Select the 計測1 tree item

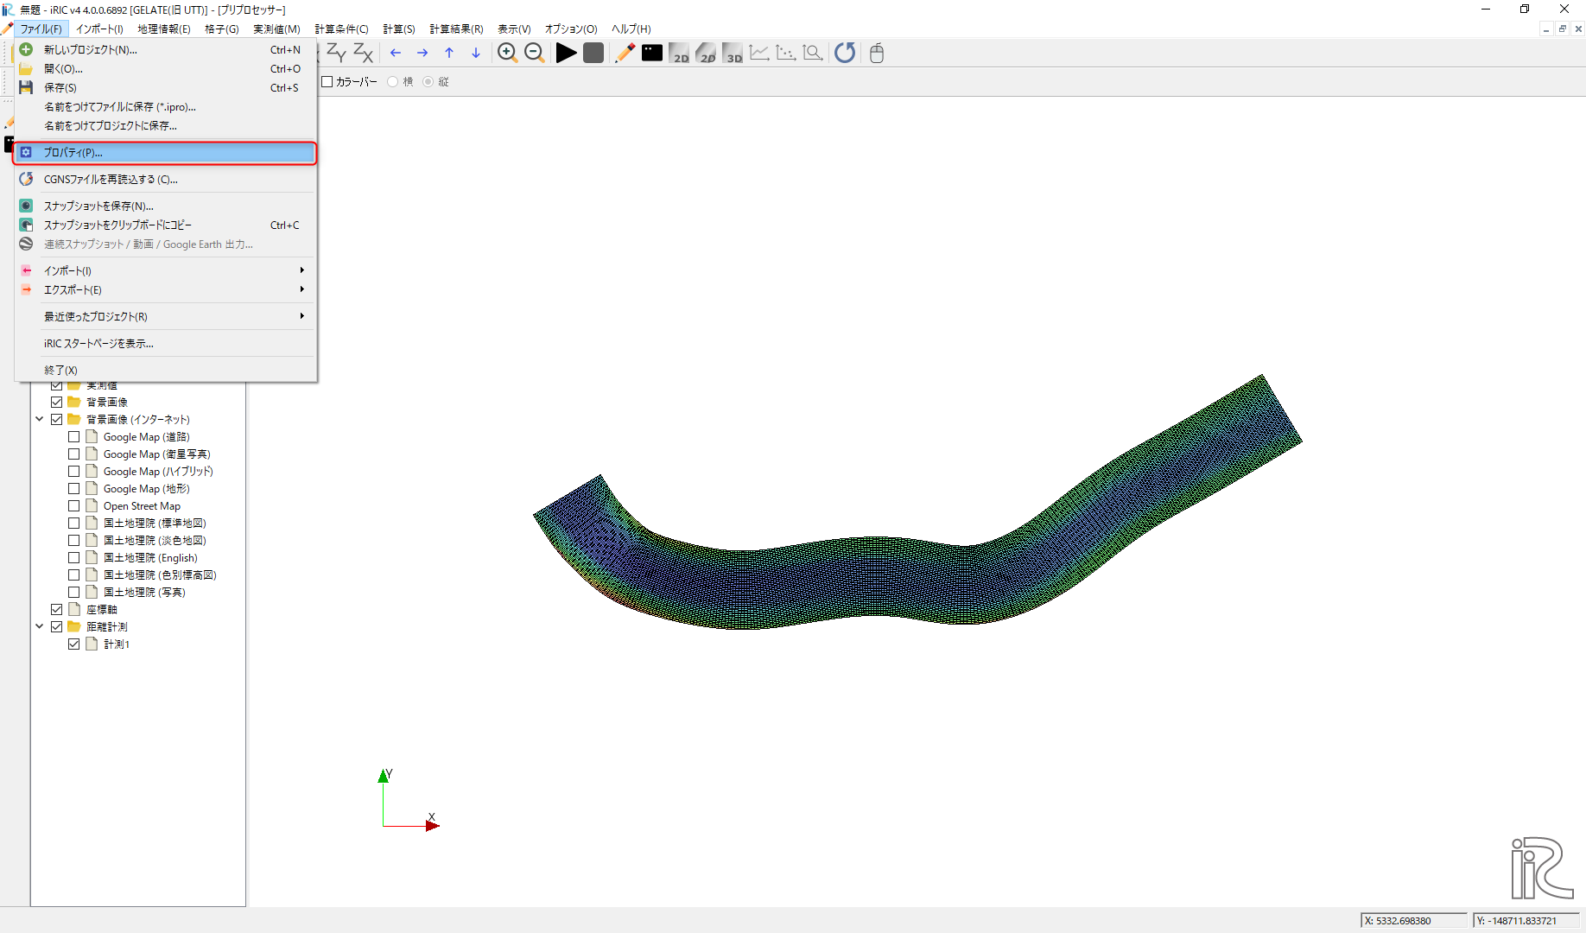(117, 644)
